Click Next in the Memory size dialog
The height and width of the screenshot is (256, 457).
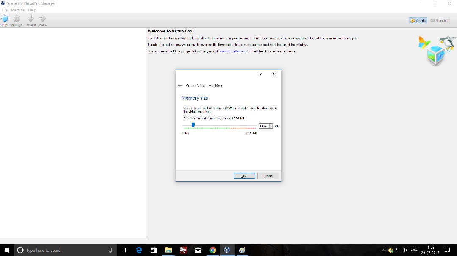point(244,176)
